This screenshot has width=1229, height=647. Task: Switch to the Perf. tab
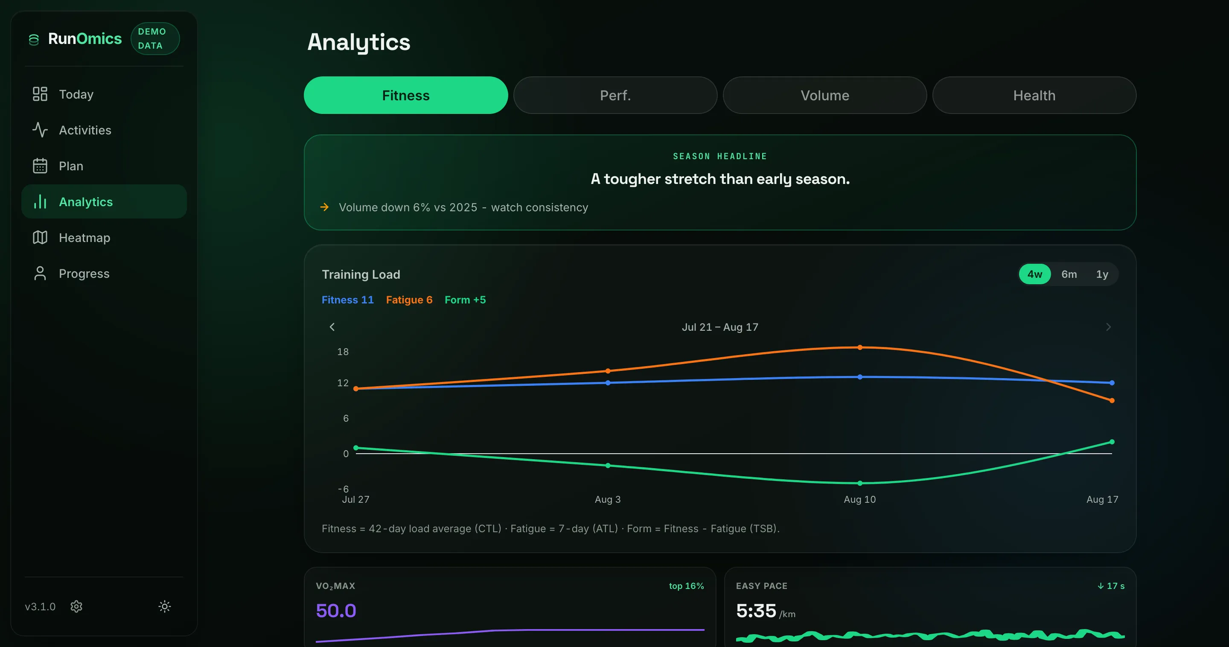tap(615, 96)
